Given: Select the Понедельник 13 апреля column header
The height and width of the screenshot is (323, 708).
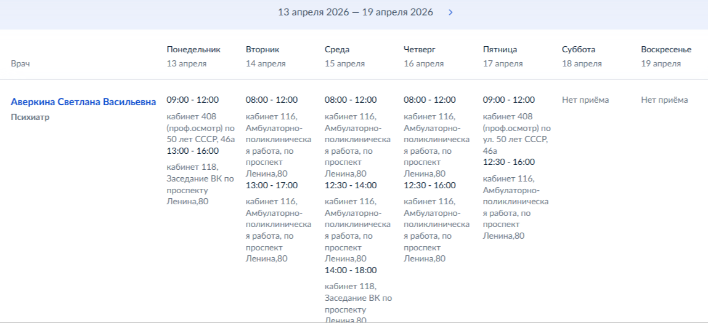Looking at the screenshot, I should coord(193,56).
